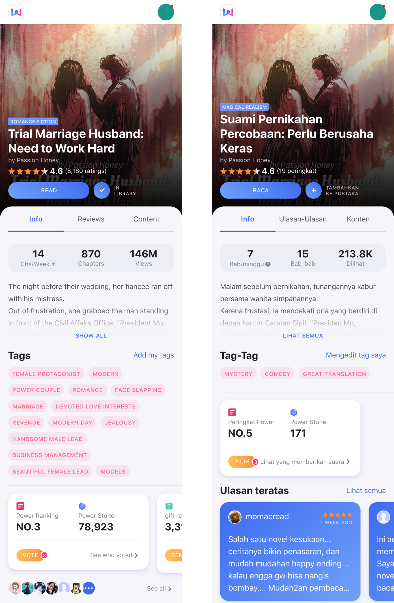Click the red Power Ranking icon

point(20,506)
